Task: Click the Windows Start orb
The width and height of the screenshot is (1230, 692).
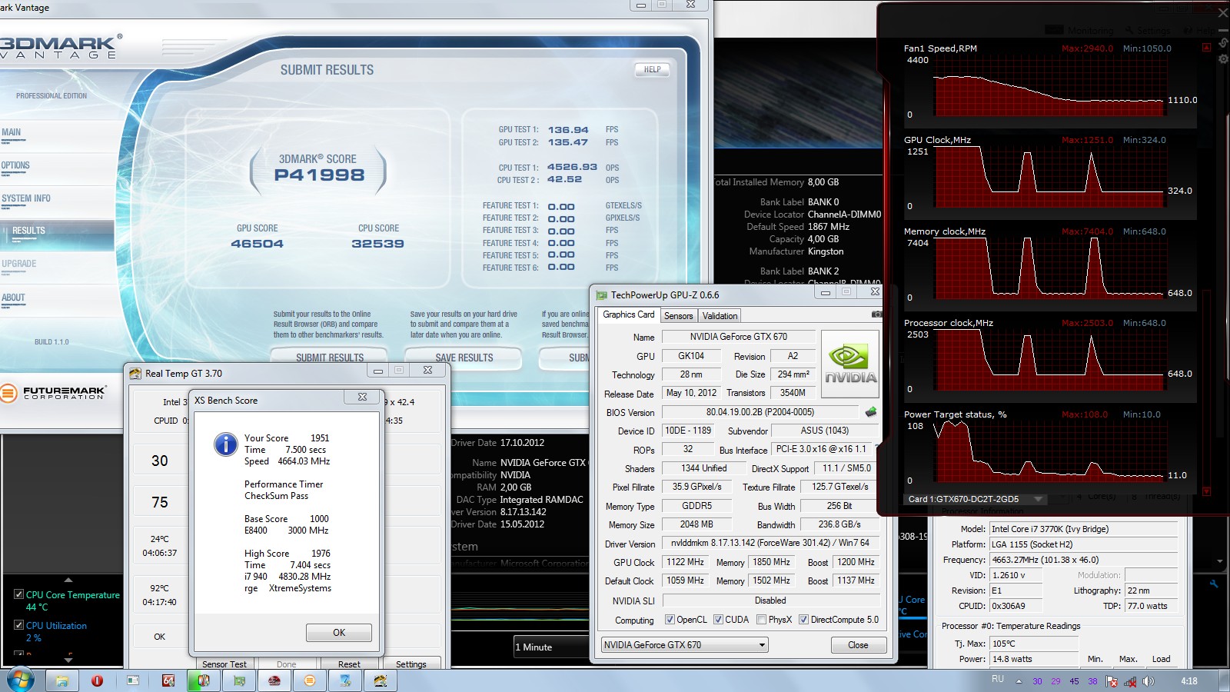Action: pos(20,680)
